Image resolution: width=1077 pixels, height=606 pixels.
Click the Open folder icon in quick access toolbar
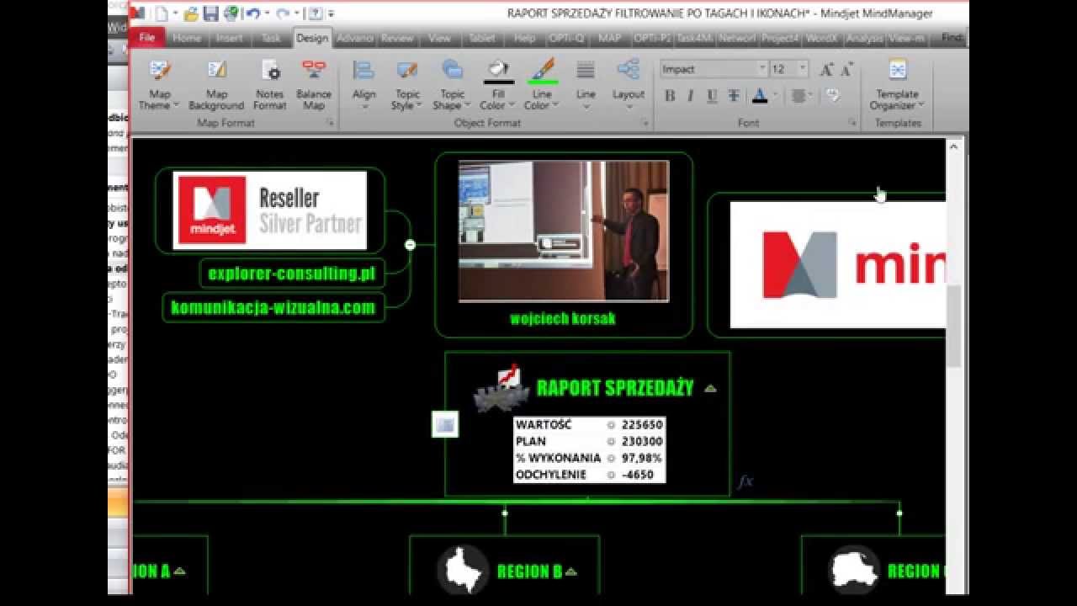[191, 13]
